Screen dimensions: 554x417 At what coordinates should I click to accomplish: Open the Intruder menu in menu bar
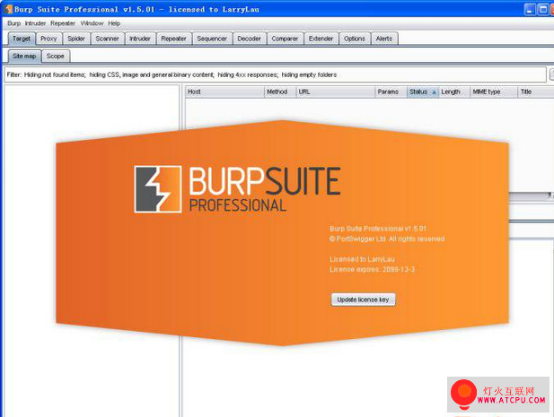click(35, 23)
